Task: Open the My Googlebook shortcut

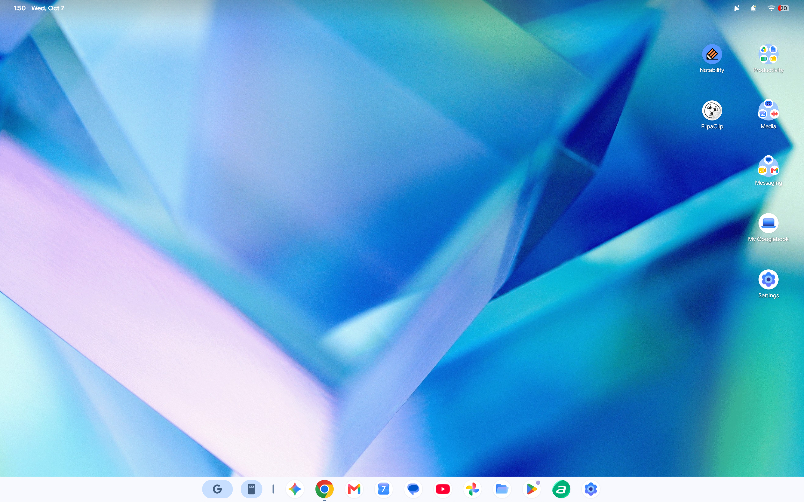Action: 768,223
